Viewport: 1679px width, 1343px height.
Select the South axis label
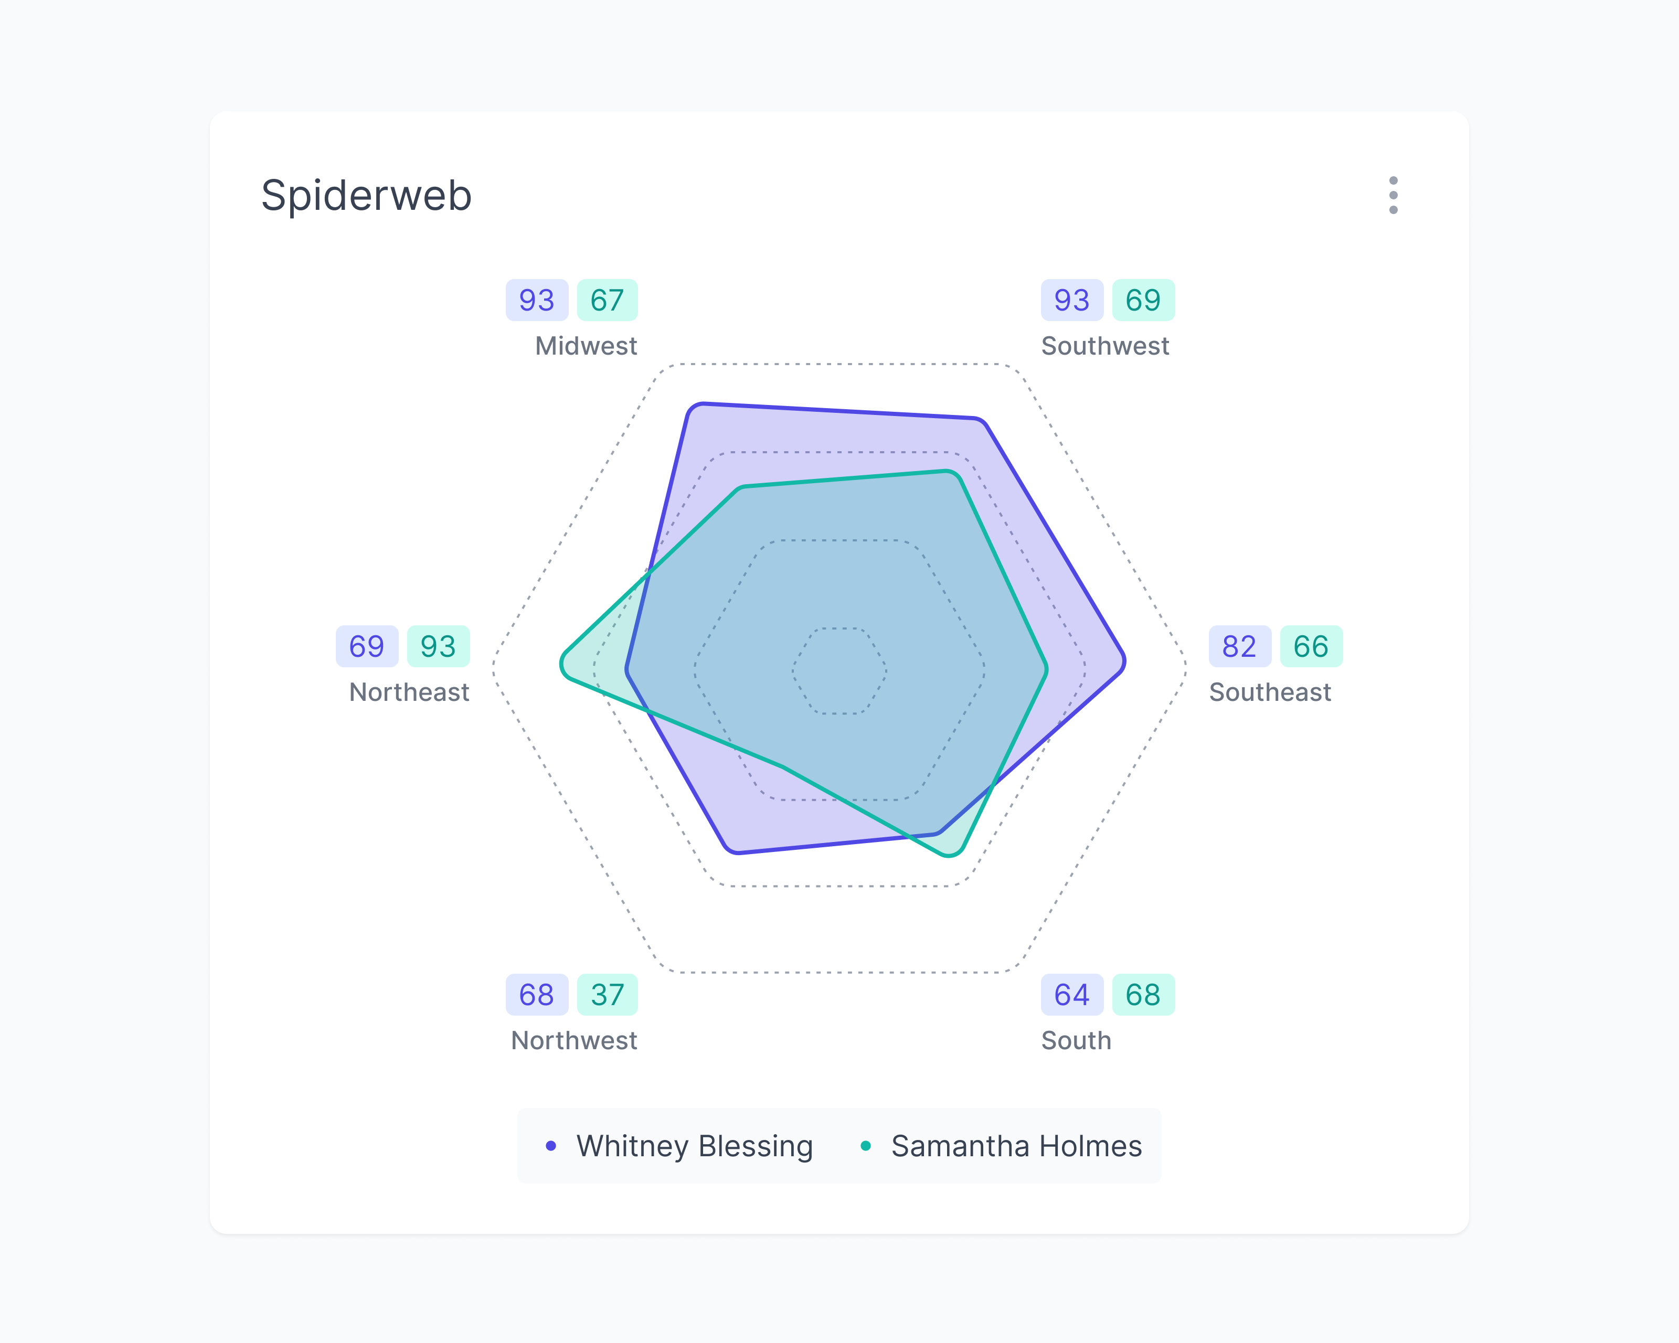point(1076,1040)
